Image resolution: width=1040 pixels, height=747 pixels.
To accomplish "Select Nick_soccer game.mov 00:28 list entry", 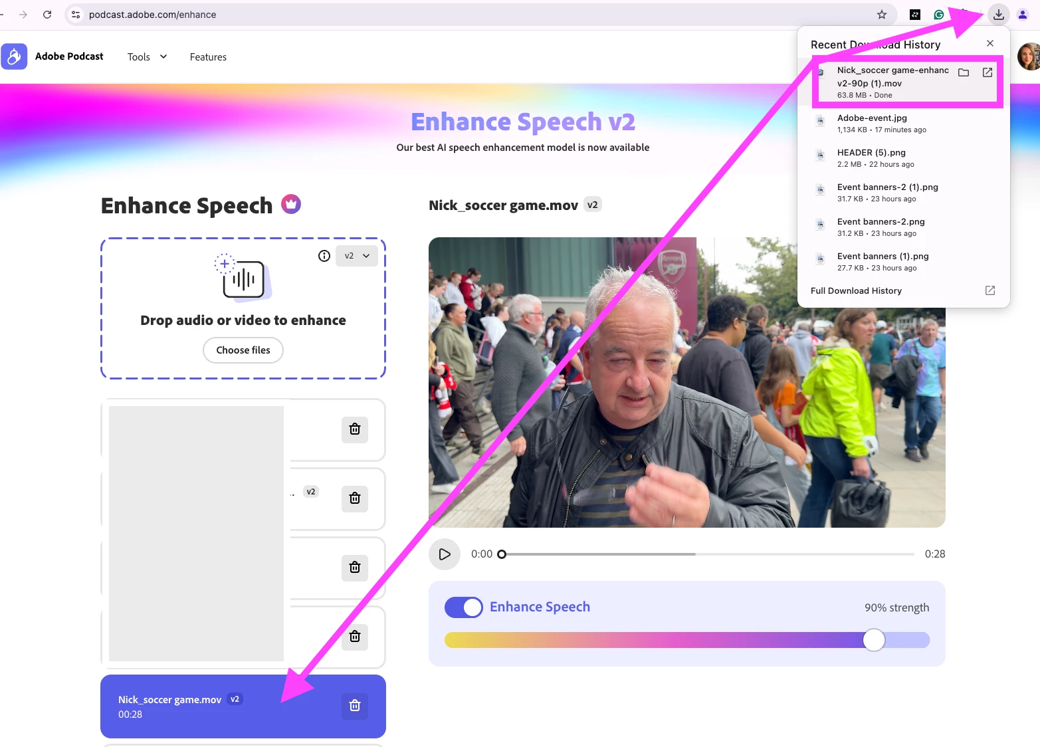I will [243, 706].
